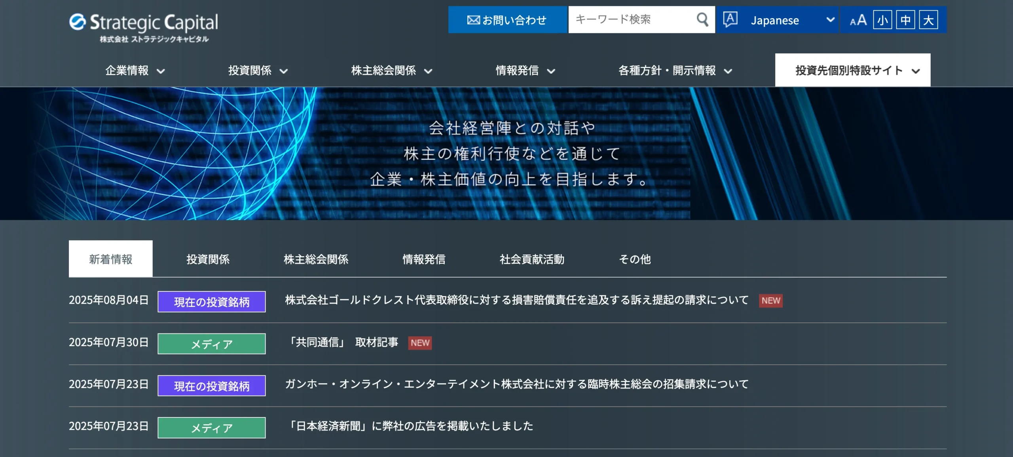Click the Strategic Capital logo
Image resolution: width=1013 pixels, height=457 pixels.
point(143,28)
